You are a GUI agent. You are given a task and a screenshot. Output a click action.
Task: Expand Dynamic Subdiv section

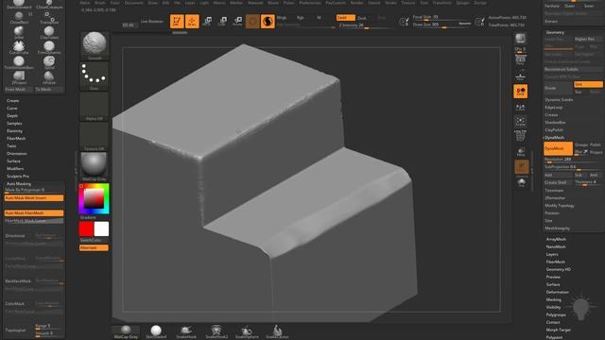point(559,100)
